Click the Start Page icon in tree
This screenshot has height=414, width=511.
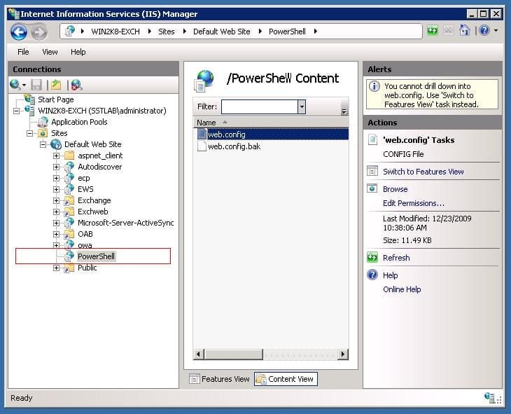pyautogui.click(x=30, y=99)
